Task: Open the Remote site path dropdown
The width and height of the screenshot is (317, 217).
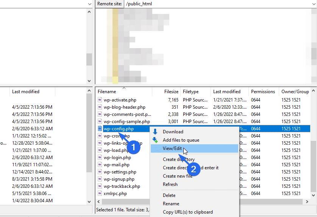Action: click(314, 4)
